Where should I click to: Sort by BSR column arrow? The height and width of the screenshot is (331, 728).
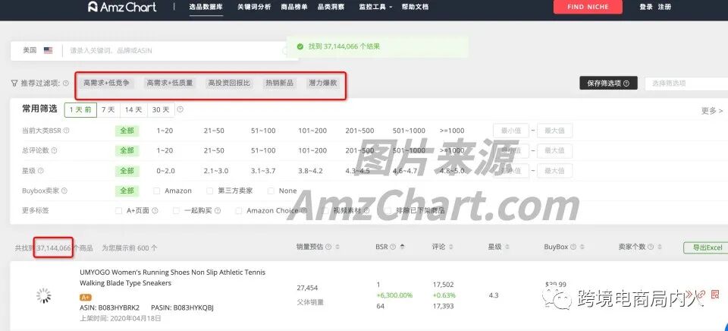(x=402, y=247)
